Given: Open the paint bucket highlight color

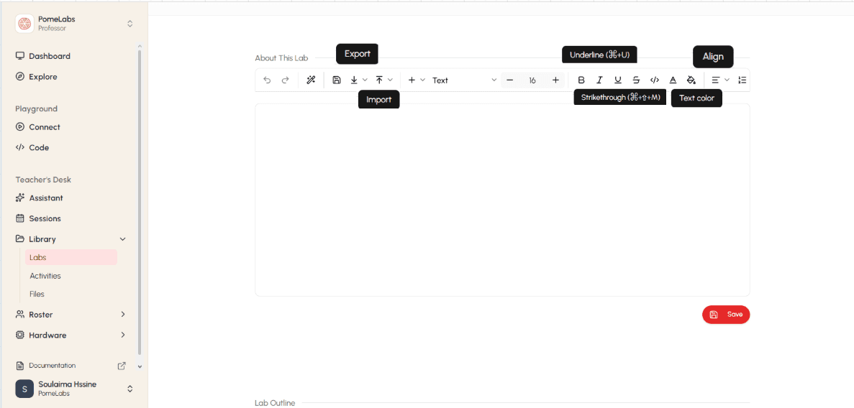Looking at the screenshot, I should 691,80.
